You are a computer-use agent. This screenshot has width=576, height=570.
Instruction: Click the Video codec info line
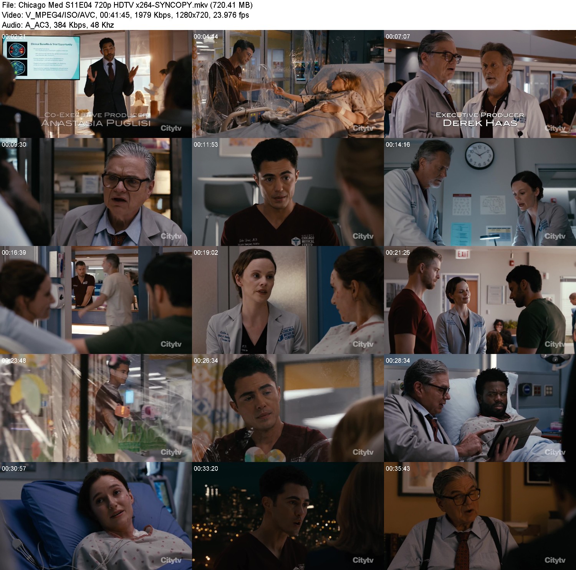coord(126,15)
